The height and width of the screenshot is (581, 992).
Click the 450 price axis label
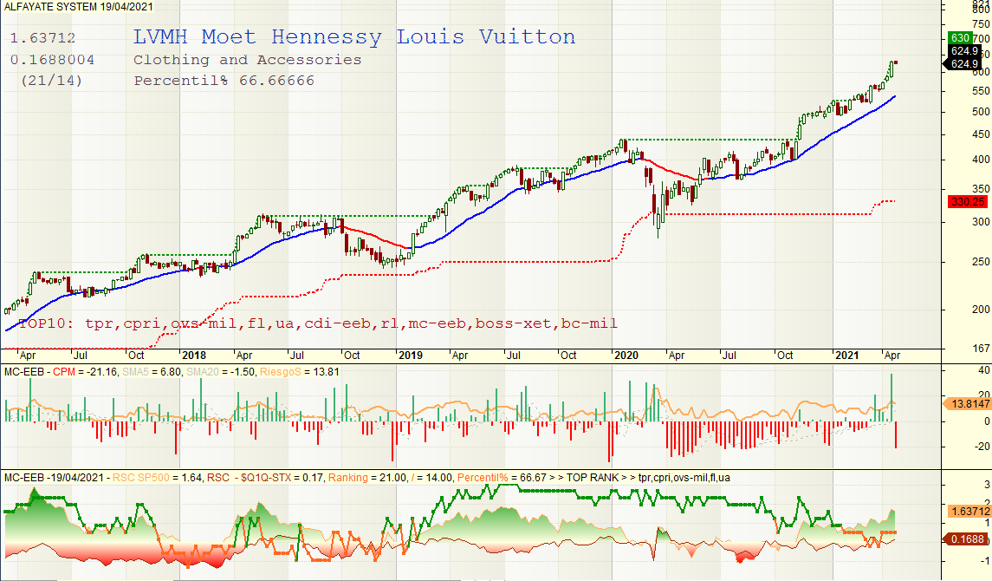(982, 134)
